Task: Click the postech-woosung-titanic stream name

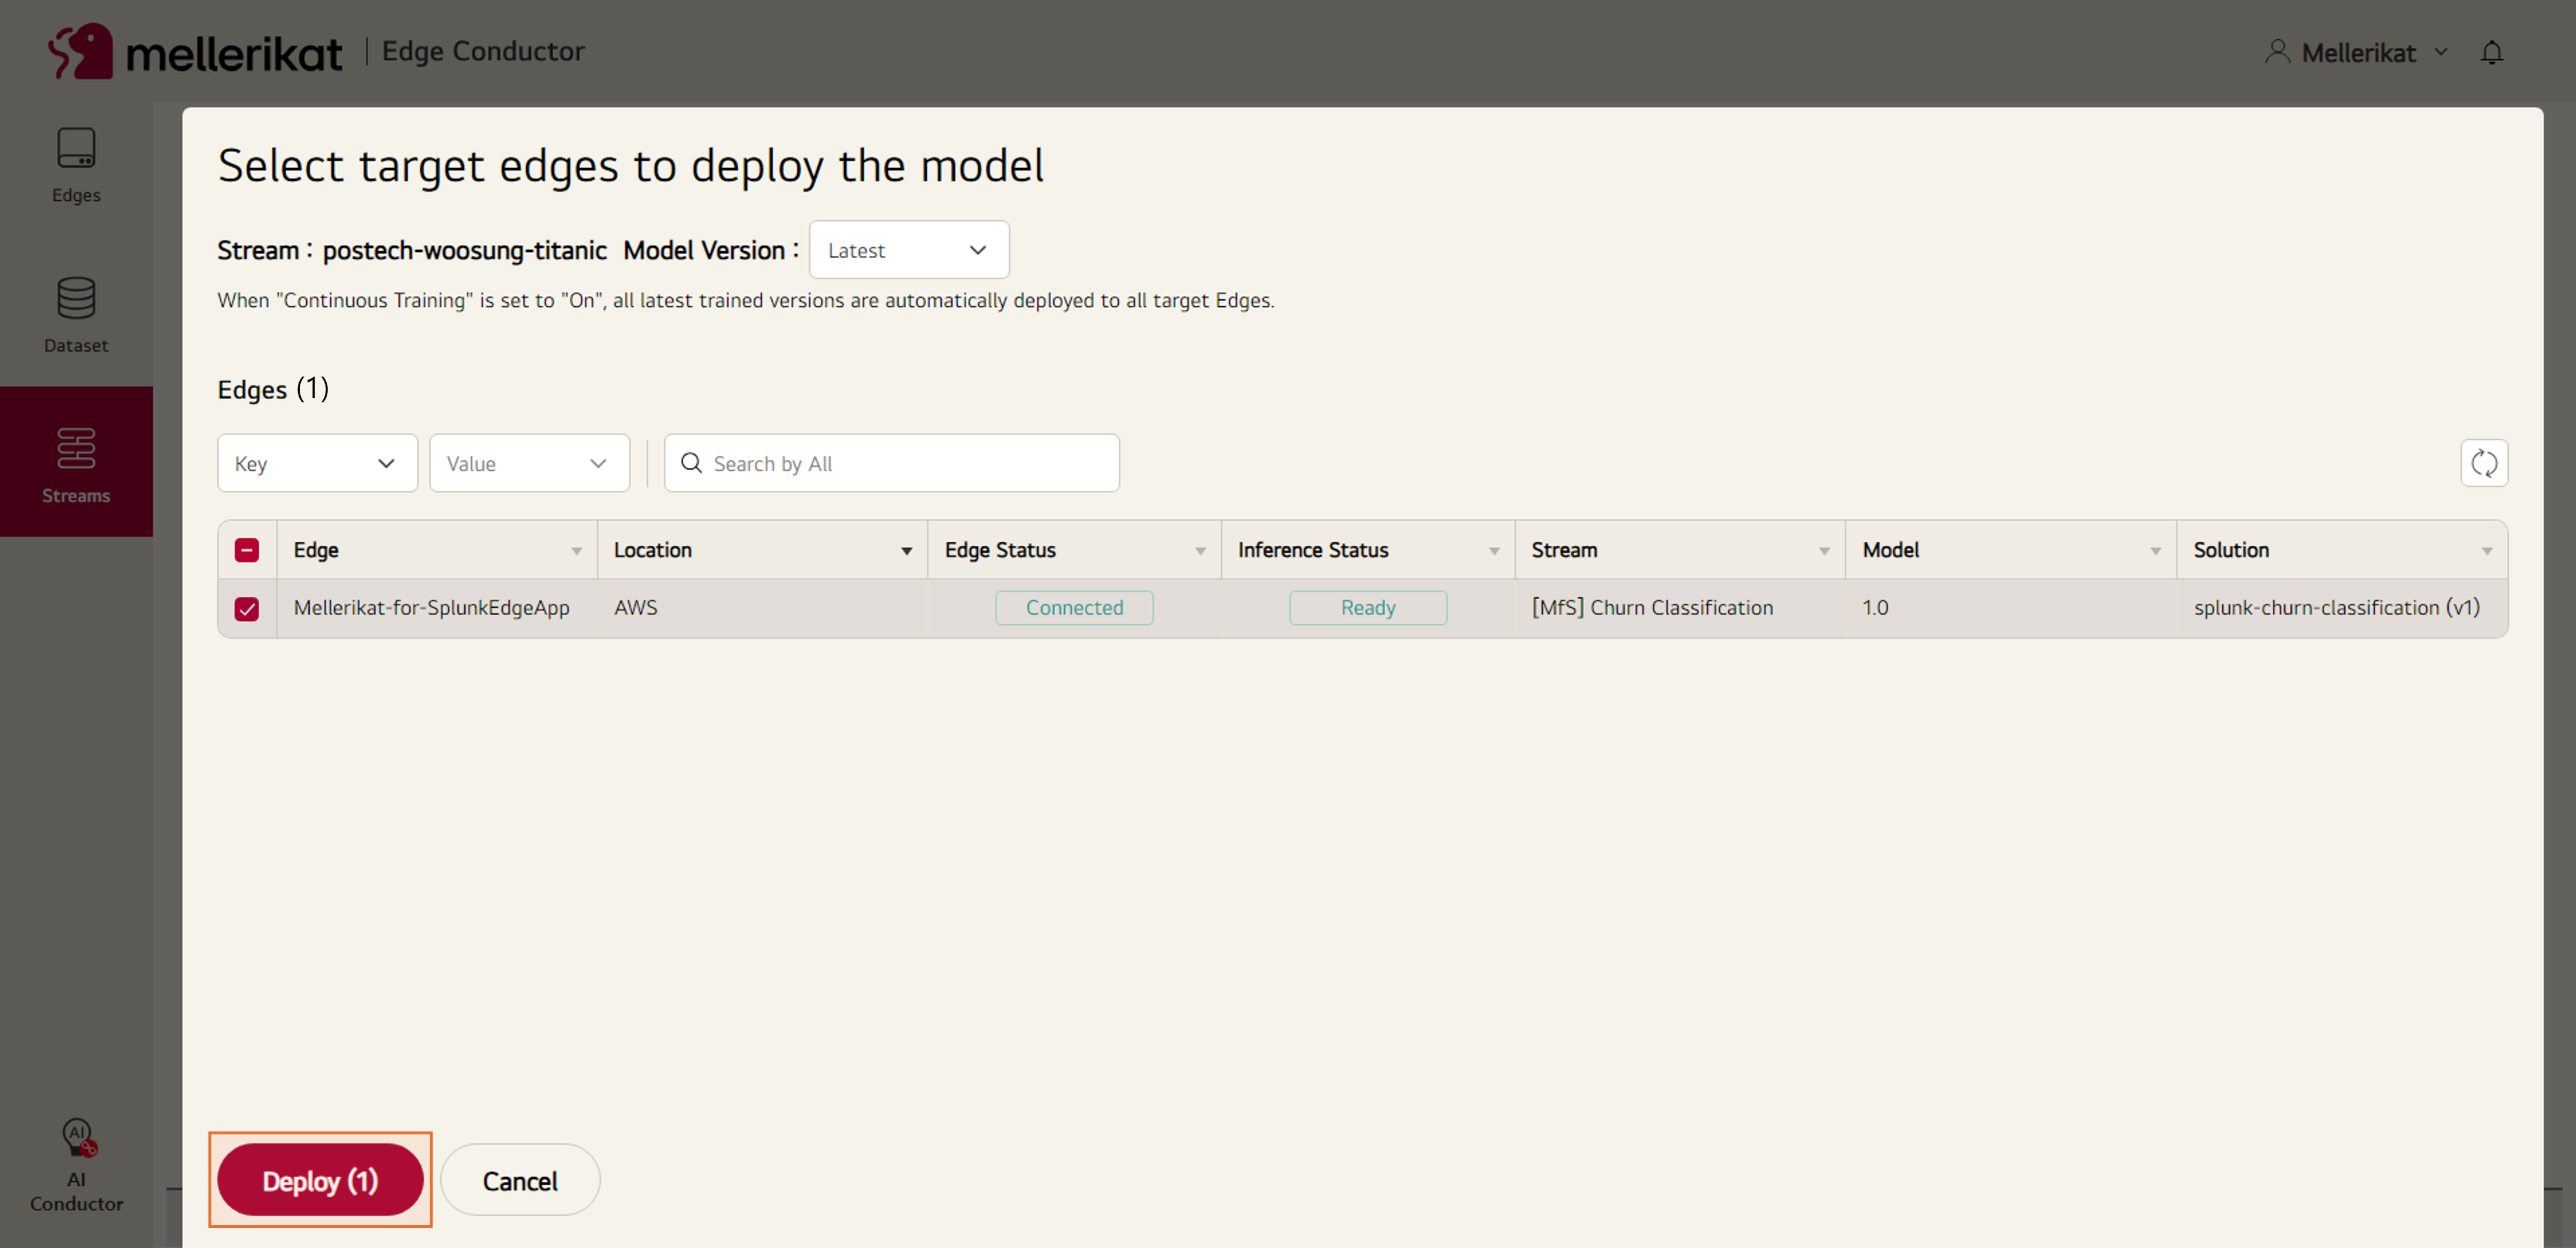Action: point(464,250)
